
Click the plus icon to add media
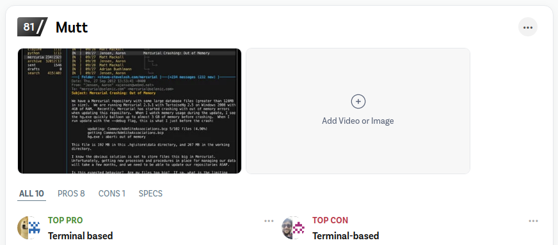tap(358, 101)
